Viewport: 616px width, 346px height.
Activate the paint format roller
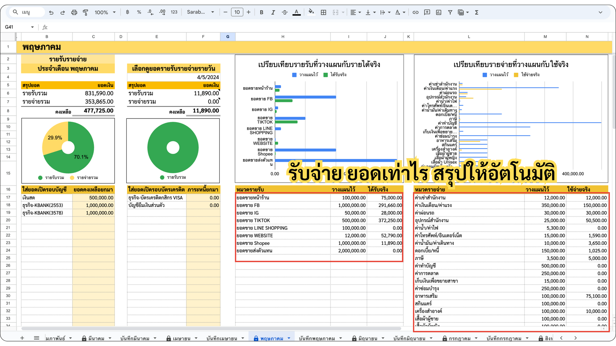(85, 12)
